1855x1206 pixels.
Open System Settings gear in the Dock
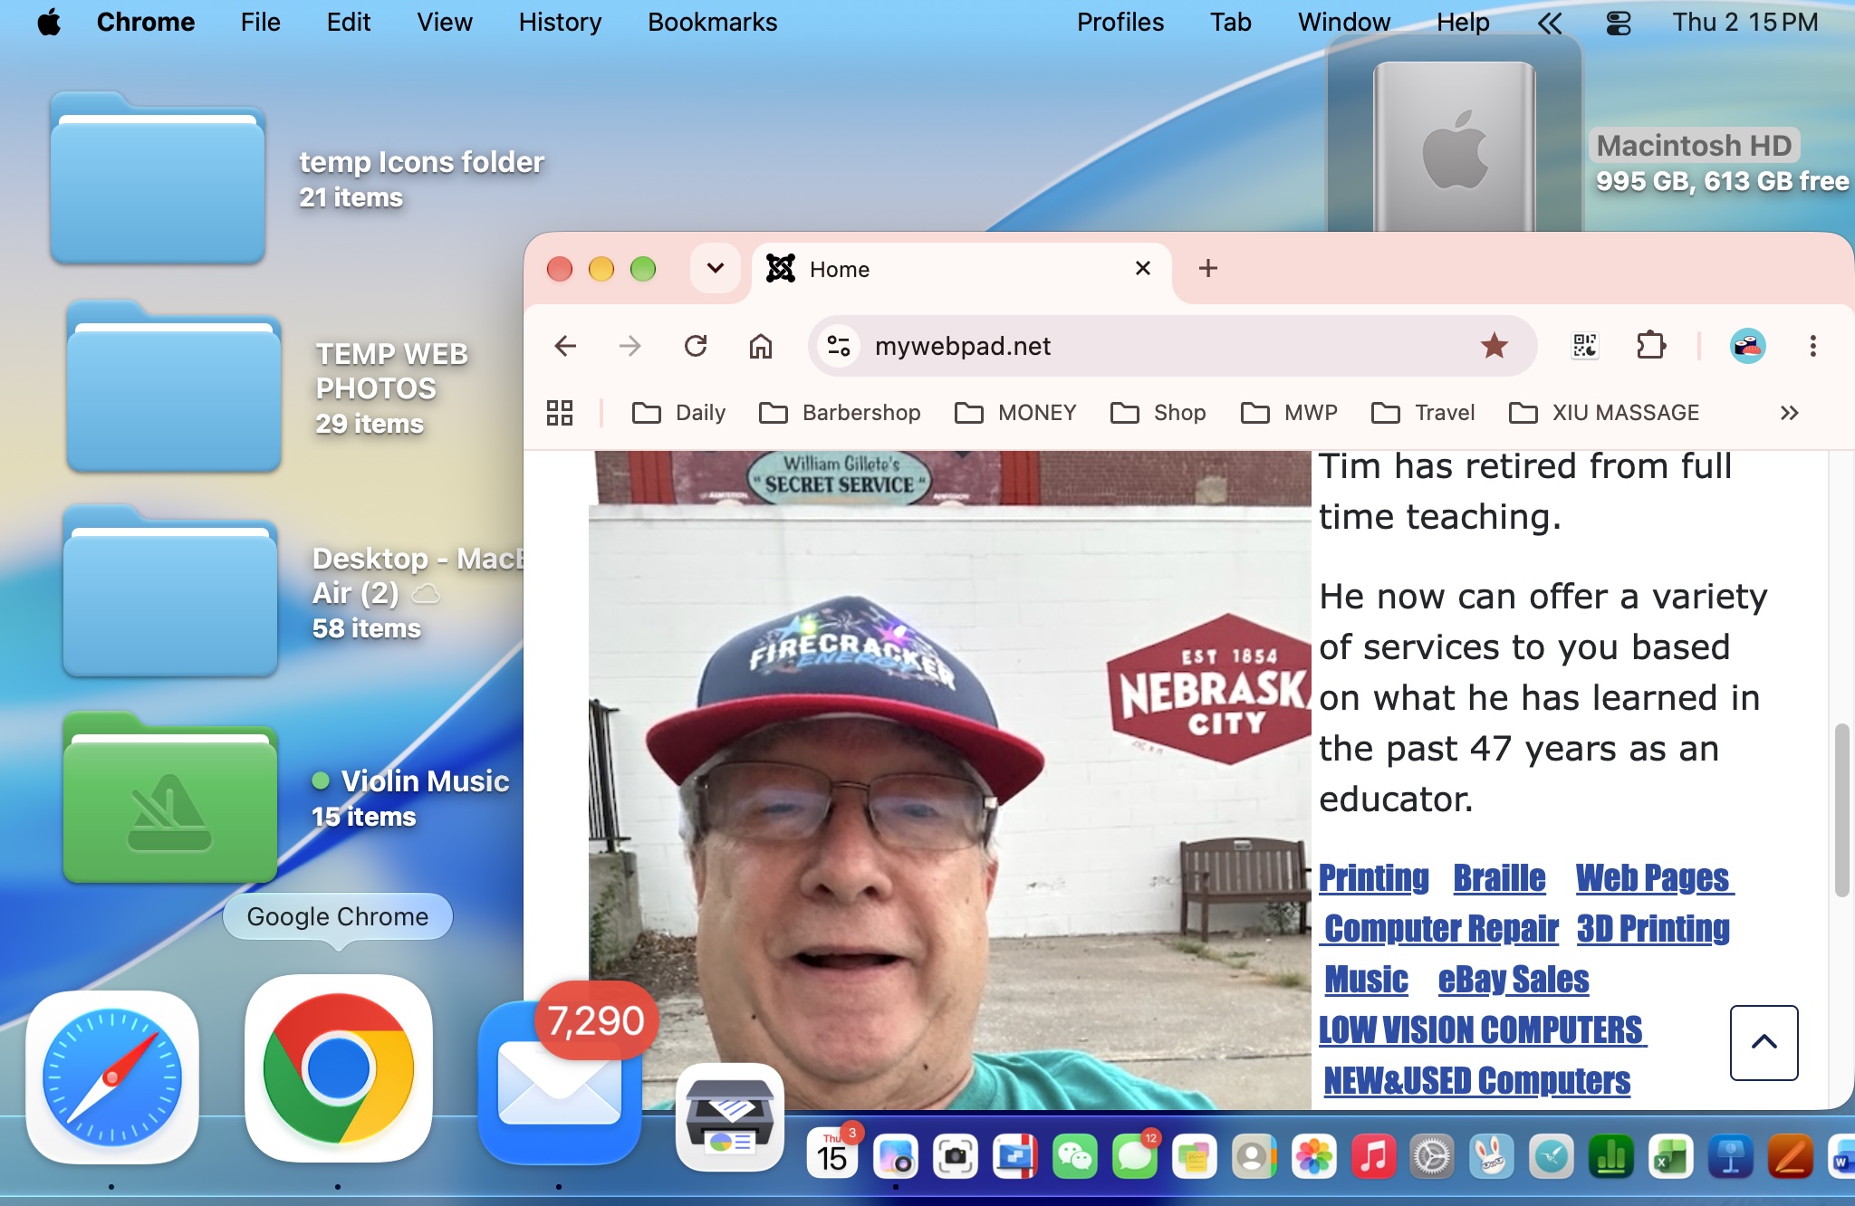(1432, 1156)
